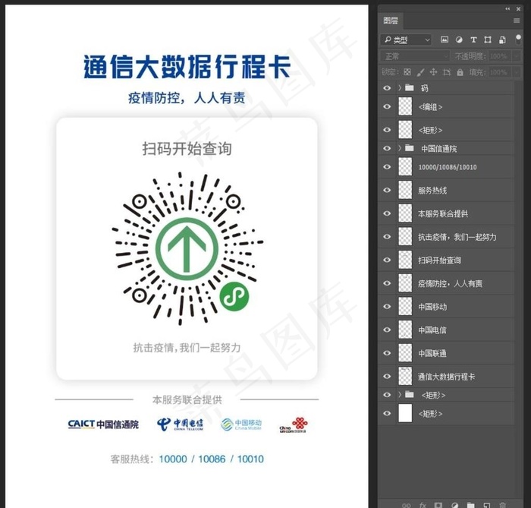Viewport: 531px width, 508px height.
Task: Click the delete layer trash icon
Action: 502,505
